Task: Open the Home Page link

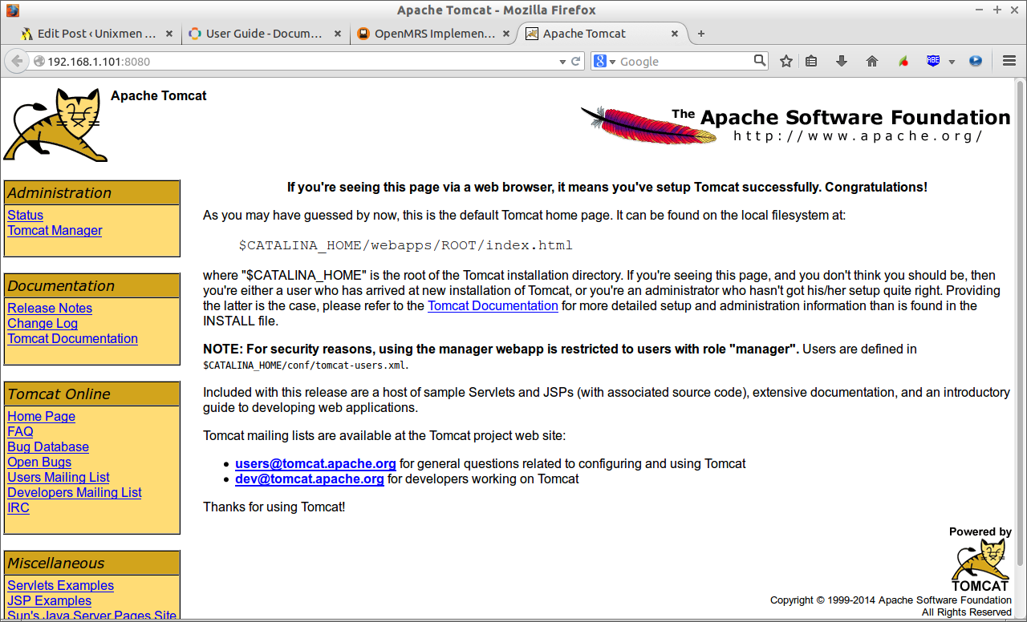Action: 41,416
